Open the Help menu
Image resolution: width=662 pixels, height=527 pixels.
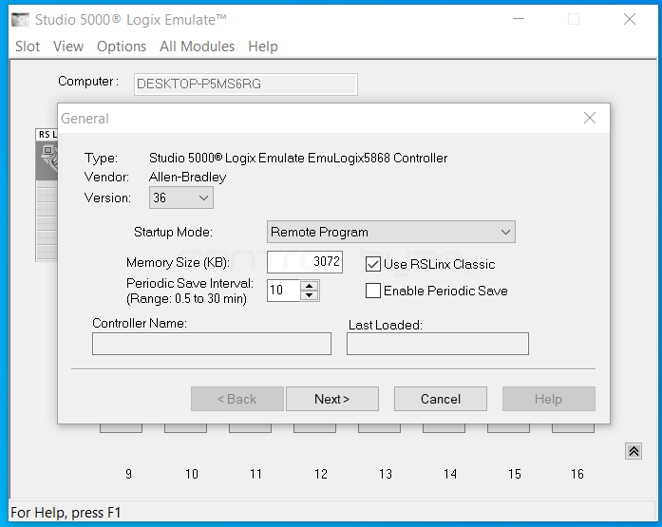click(x=262, y=46)
